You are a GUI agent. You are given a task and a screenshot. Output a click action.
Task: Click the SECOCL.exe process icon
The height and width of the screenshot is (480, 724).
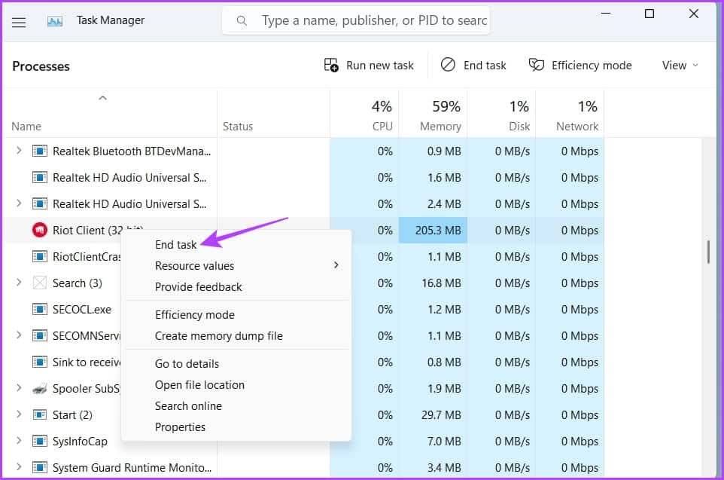pos(40,309)
